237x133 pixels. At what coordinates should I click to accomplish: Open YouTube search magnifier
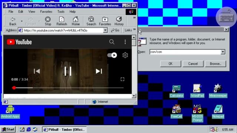[x=112, y=42]
